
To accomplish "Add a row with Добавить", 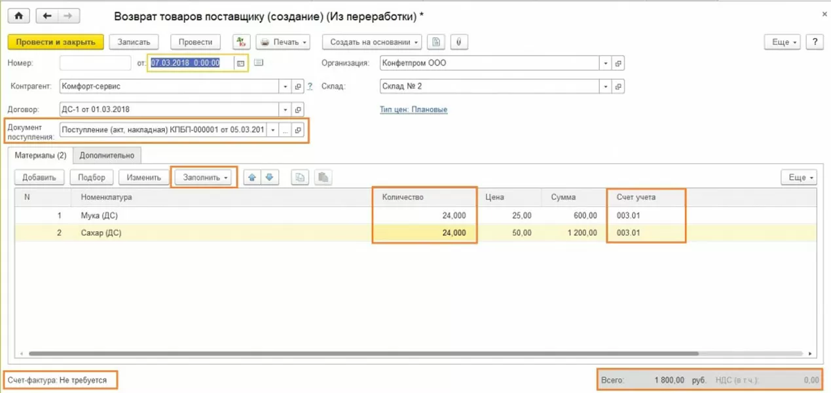I will (x=39, y=177).
